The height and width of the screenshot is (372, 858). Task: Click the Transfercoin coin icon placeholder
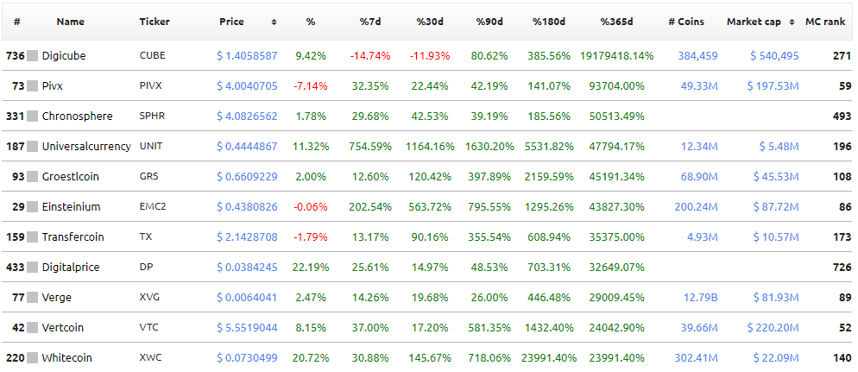point(32,236)
